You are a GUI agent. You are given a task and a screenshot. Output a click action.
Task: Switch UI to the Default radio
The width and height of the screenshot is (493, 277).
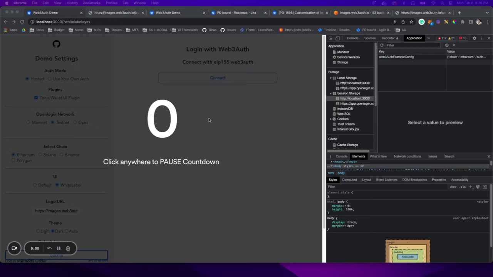34,185
